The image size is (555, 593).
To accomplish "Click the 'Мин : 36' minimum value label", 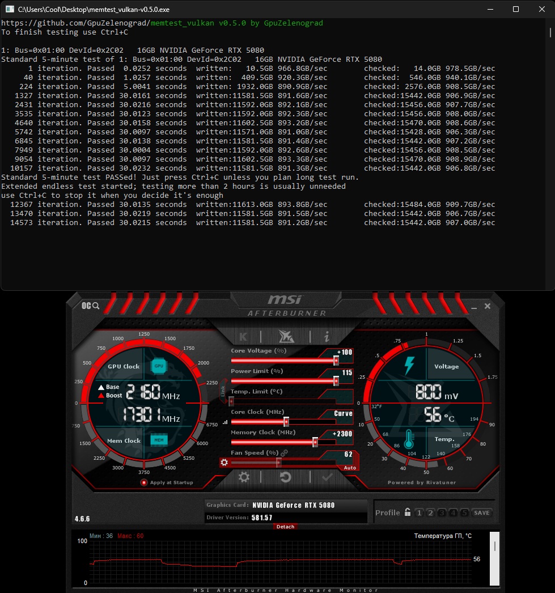I will tap(101, 536).
